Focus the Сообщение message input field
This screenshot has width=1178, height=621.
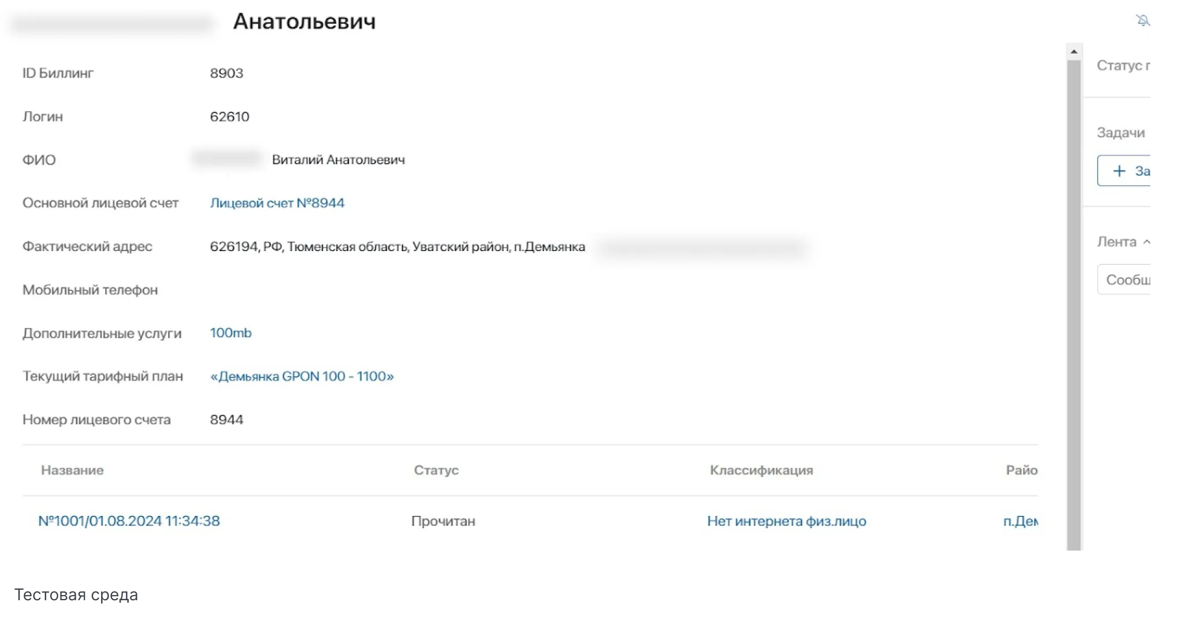coord(1126,280)
